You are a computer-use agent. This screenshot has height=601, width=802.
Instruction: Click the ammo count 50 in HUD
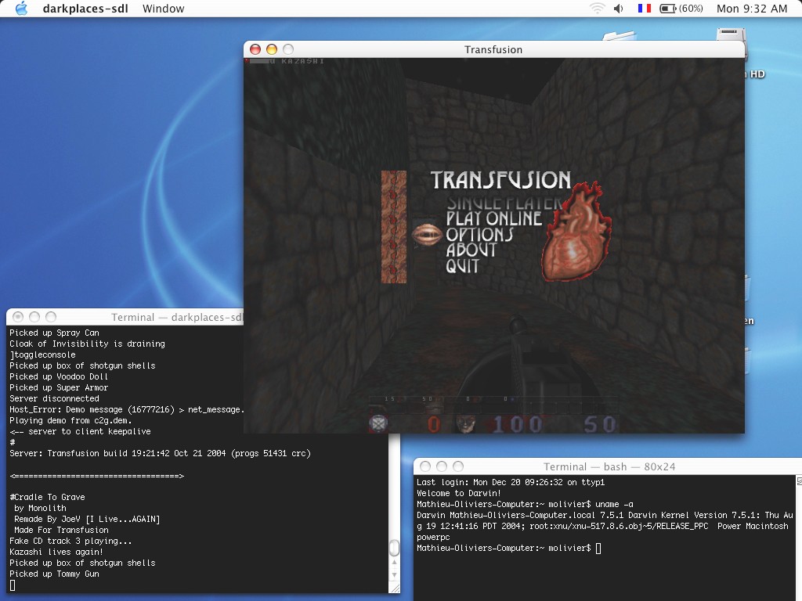click(600, 424)
